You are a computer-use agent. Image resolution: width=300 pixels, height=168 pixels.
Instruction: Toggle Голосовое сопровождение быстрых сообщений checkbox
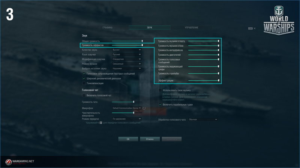(x=84, y=74)
